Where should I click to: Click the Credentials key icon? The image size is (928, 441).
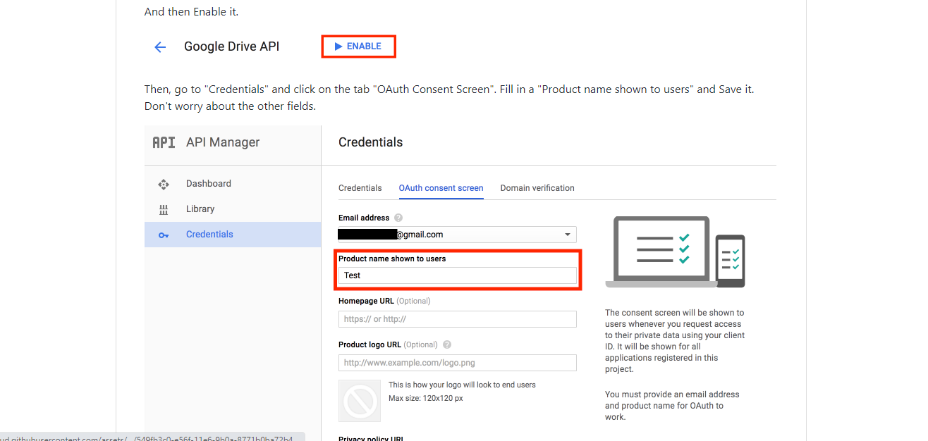click(164, 235)
